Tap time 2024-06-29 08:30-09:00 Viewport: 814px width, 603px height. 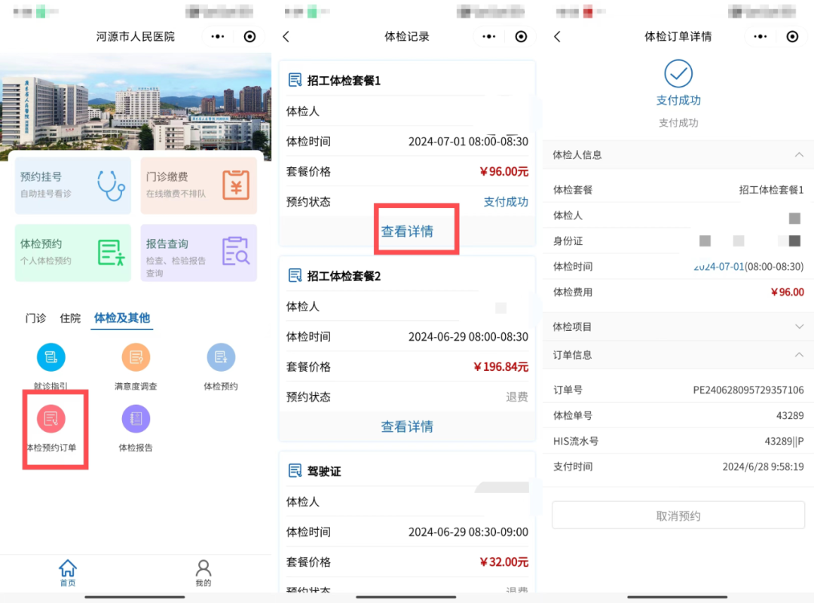click(x=468, y=532)
